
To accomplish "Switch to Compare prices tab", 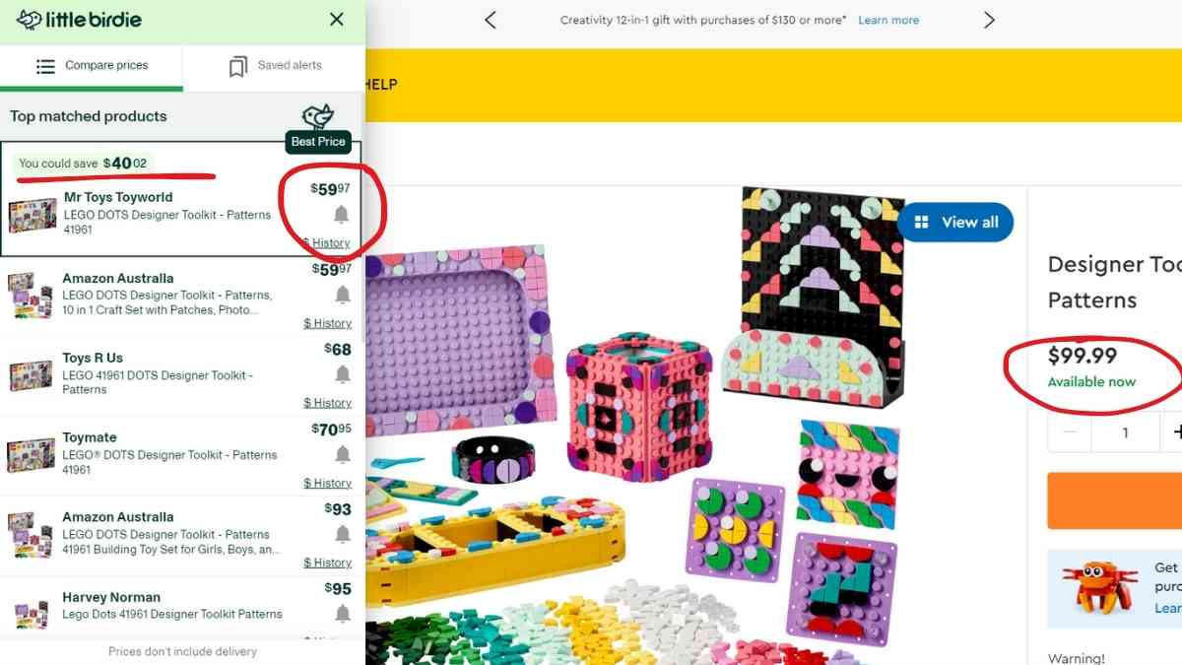I will coord(92,66).
